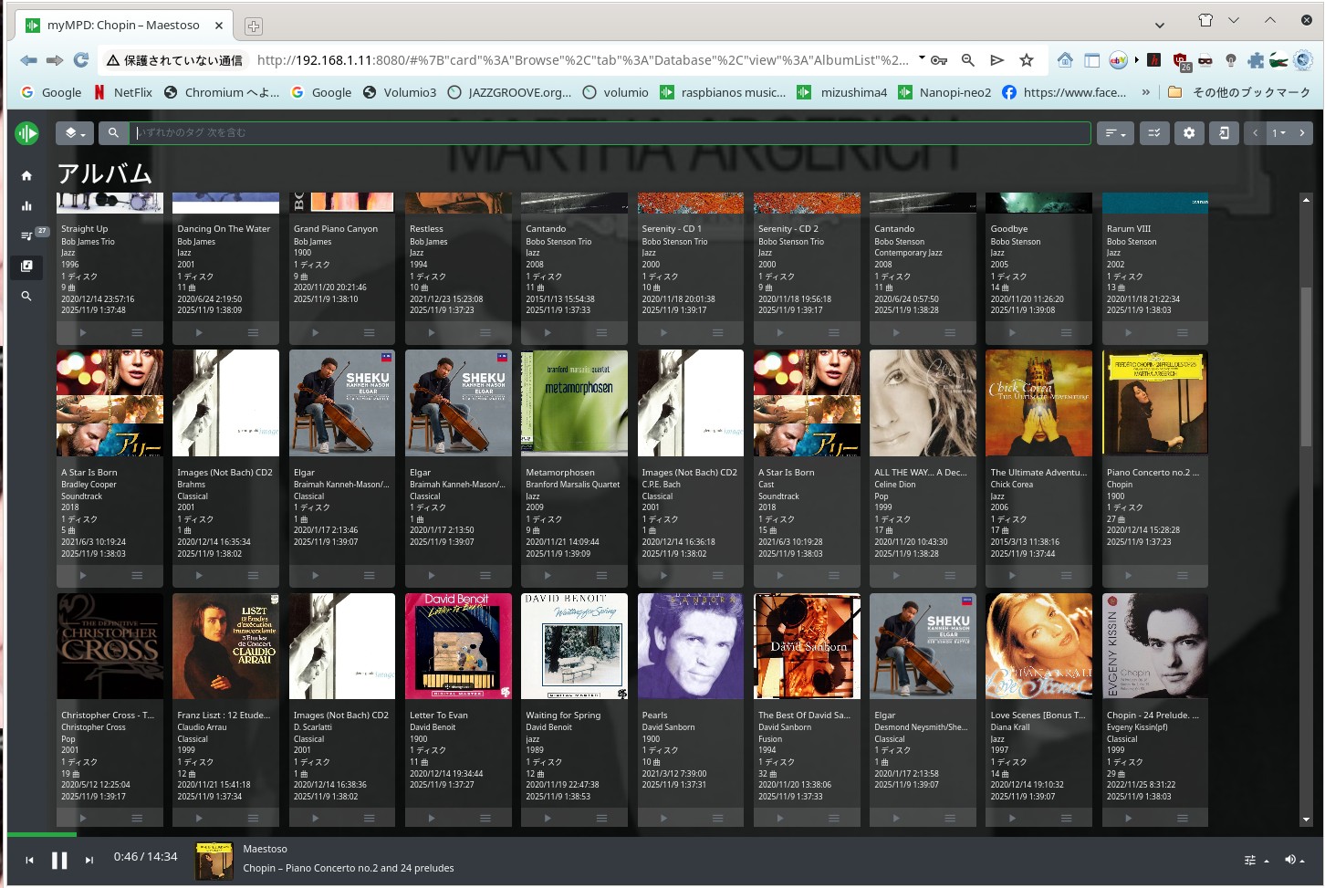Focus the album tag search field
The image size is (1325, 888).
click(609, 133)
